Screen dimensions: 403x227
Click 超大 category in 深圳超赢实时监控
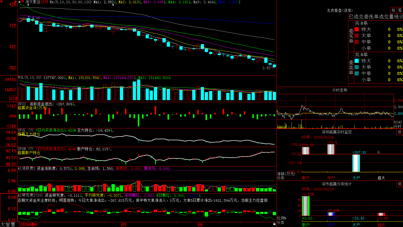(381, 178)
